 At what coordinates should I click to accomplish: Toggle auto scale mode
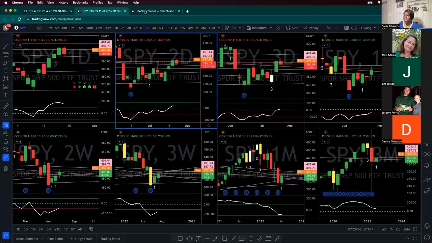407,229
